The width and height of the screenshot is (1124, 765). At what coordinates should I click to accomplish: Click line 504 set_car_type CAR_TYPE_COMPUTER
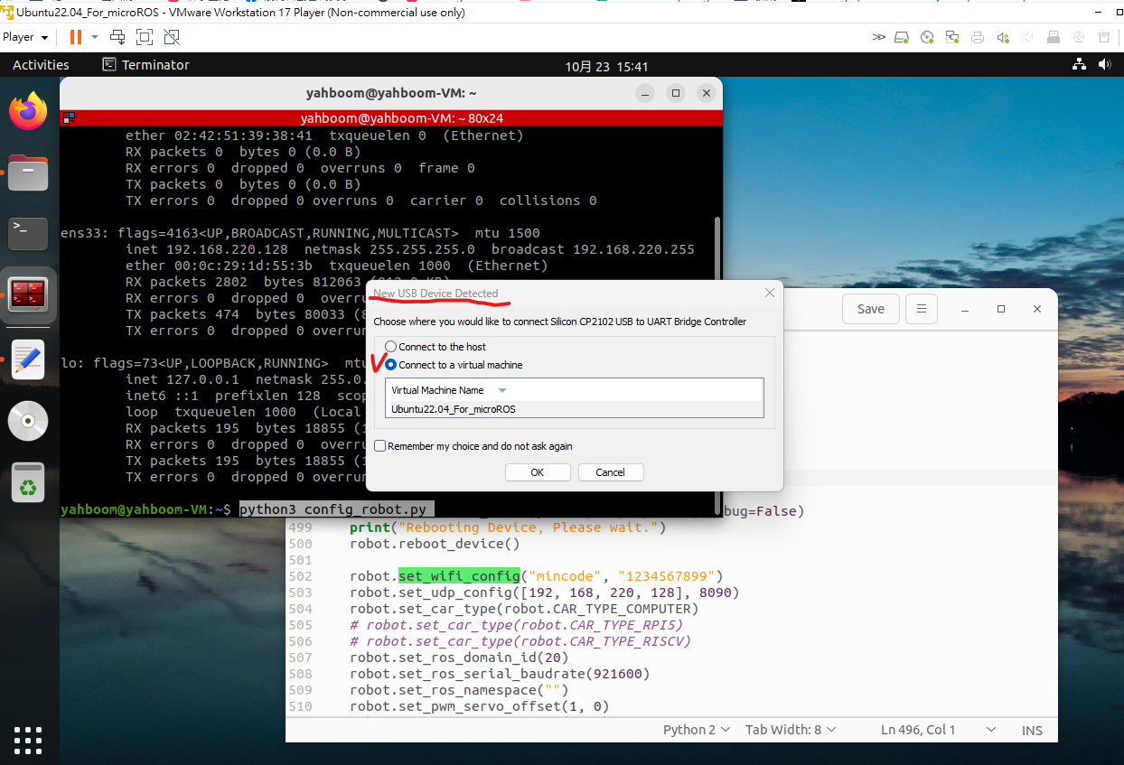pos(524,609)
